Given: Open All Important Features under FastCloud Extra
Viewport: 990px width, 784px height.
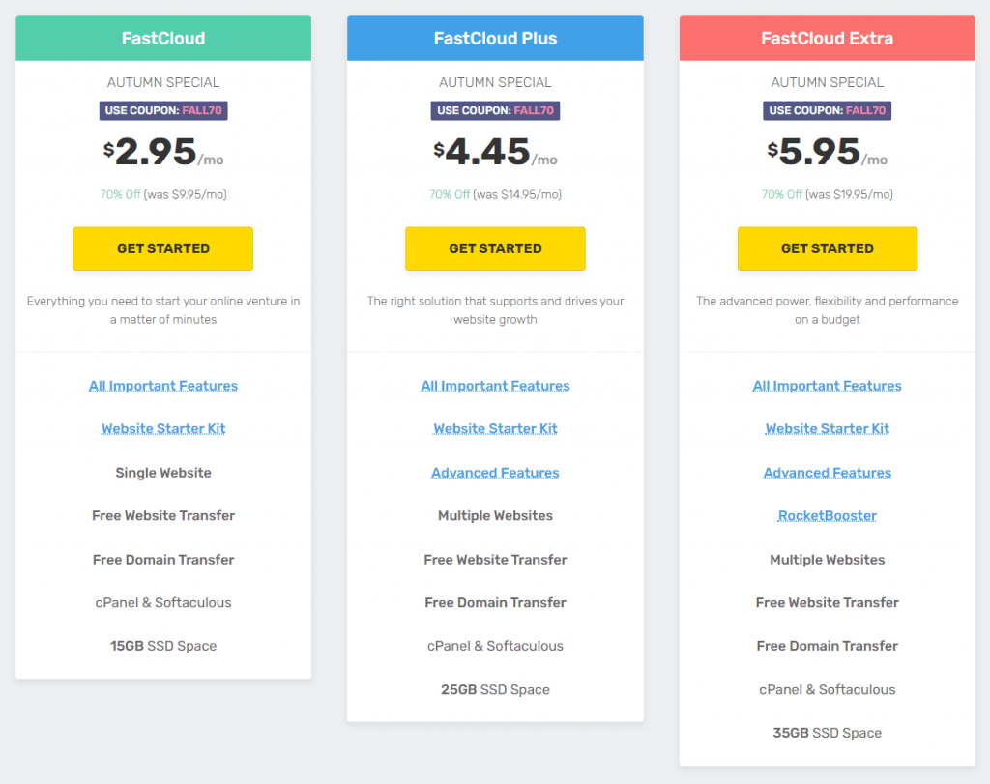Looking at the screenshot, I should [827, 385].
